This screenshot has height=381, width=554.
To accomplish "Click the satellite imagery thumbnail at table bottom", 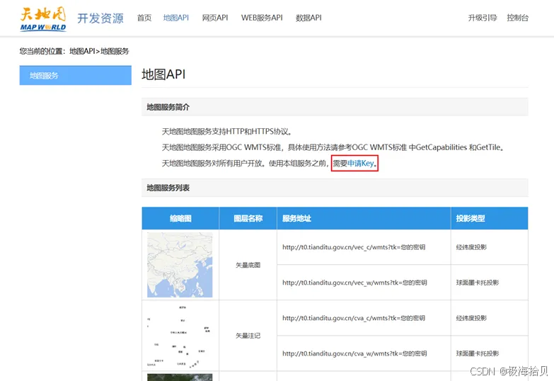I will (x=180, y=377).
